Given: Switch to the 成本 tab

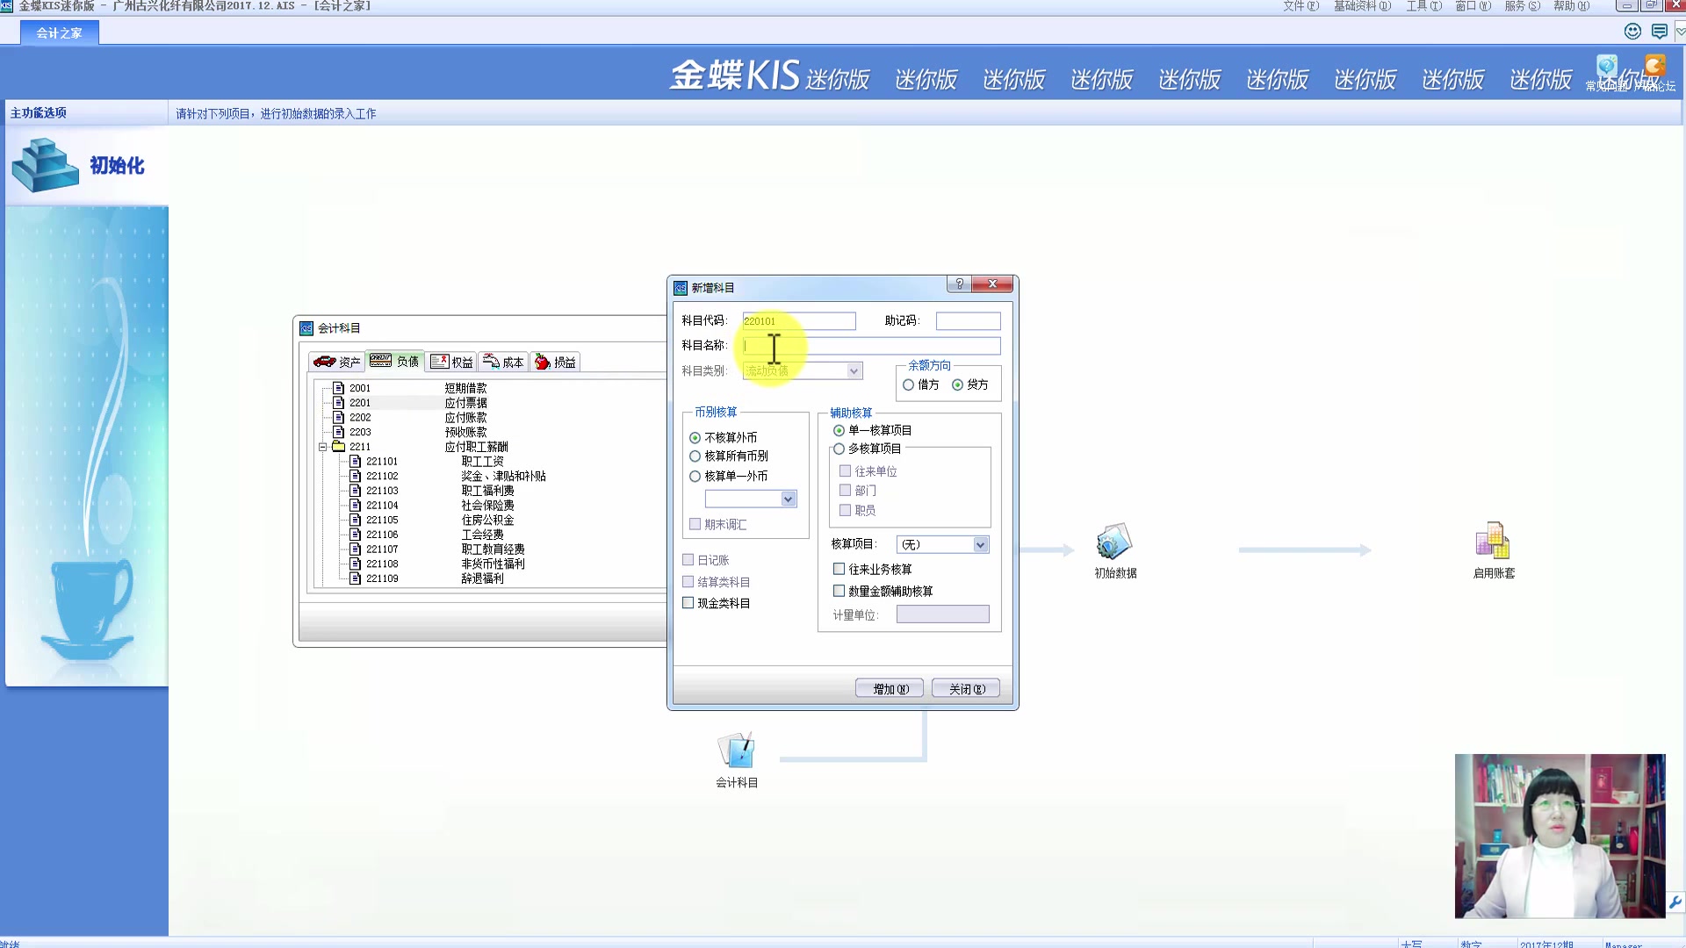Looking at the screenshot, I should [503, 362].
